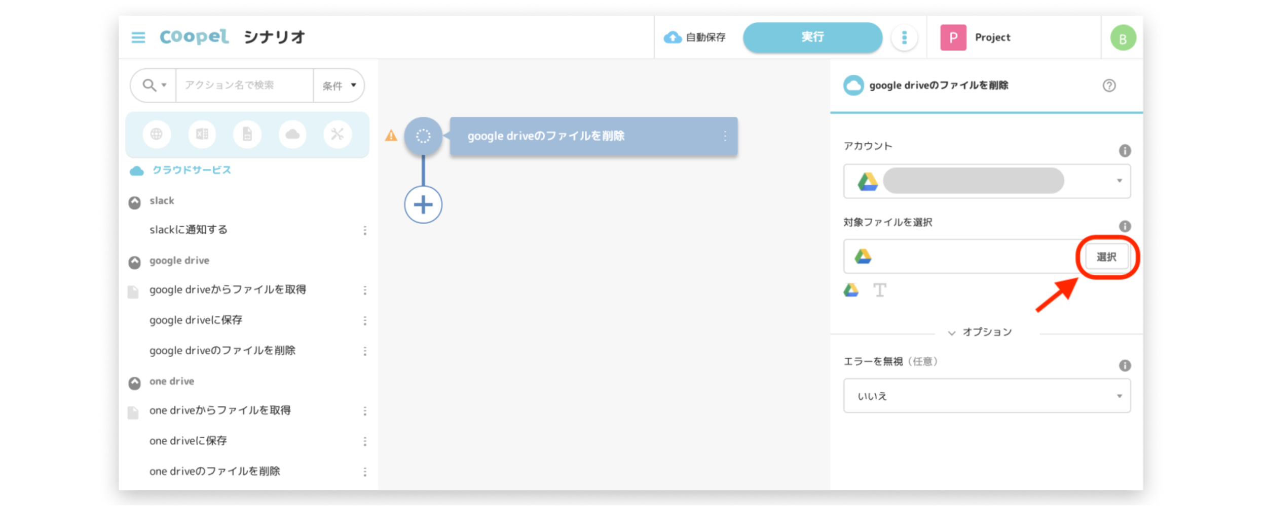Open help for the action panel
The width and height of the screenshot is (1267, 506).
pos(1109,86)
